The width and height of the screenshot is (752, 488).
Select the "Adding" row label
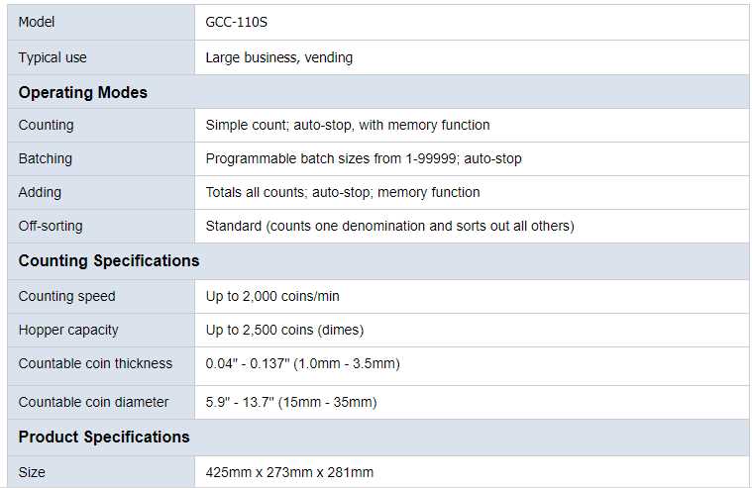(x=40, y=192)
